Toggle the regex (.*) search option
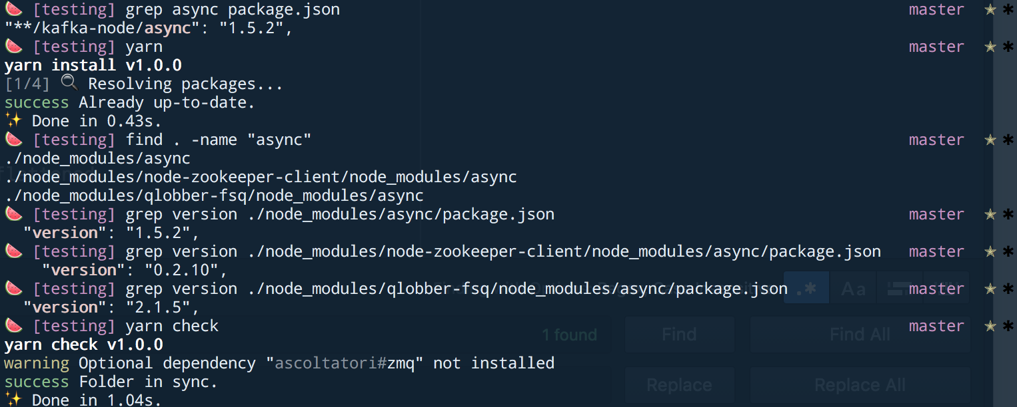 tap(806, 289)
